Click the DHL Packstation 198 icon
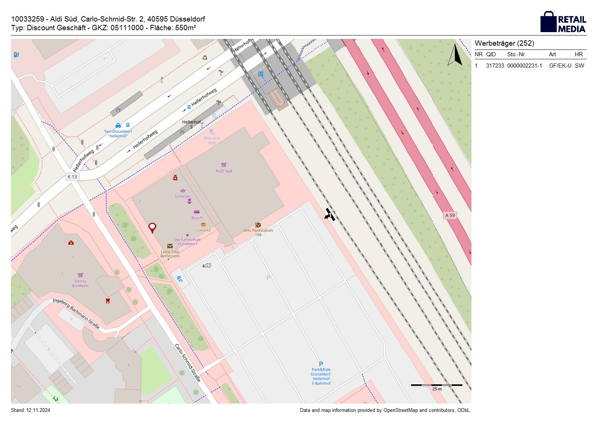The height and width of the screenshot is (424, 599). 258,225
